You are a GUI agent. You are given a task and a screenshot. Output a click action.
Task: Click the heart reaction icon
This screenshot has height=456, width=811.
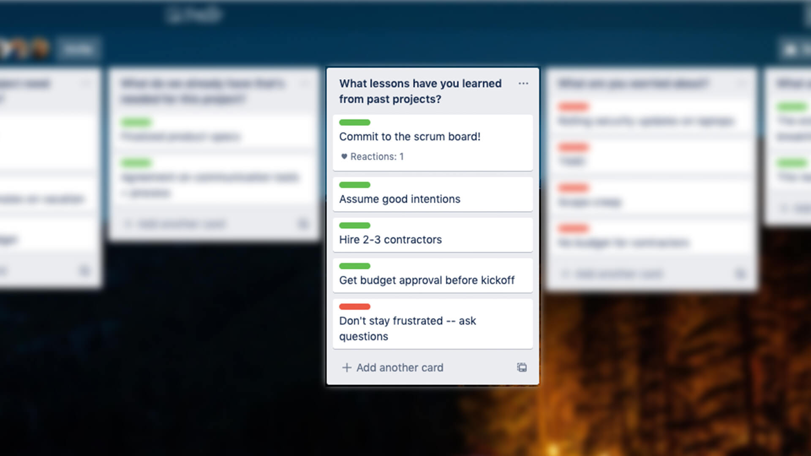coord(343,156)
